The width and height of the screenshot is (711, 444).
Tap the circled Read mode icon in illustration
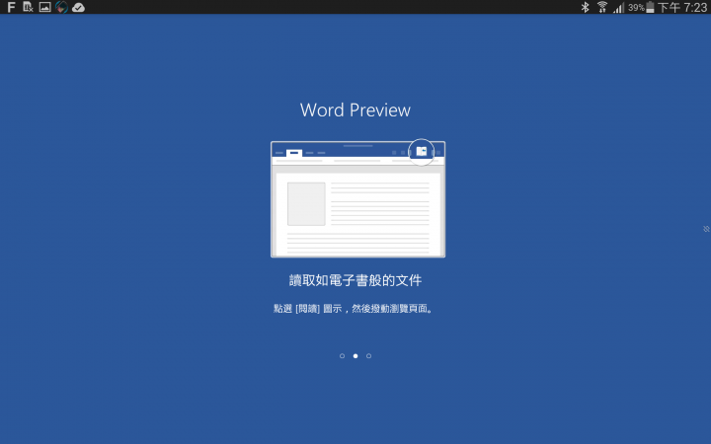[422, 152]
